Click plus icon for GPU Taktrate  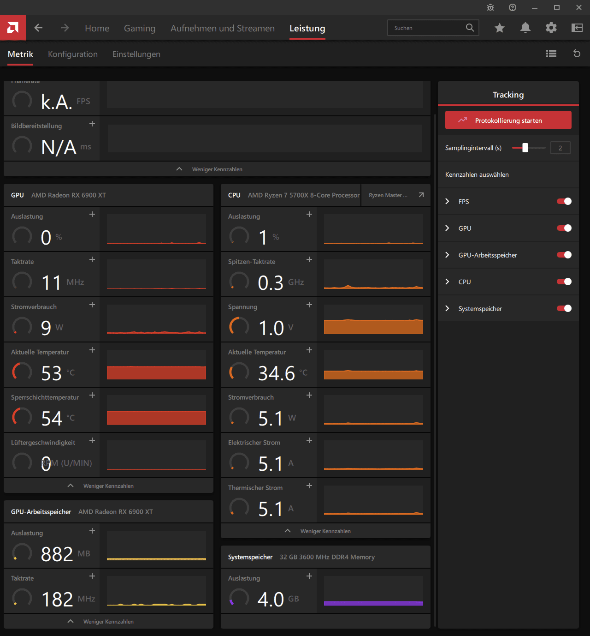[x=92, y=259]
